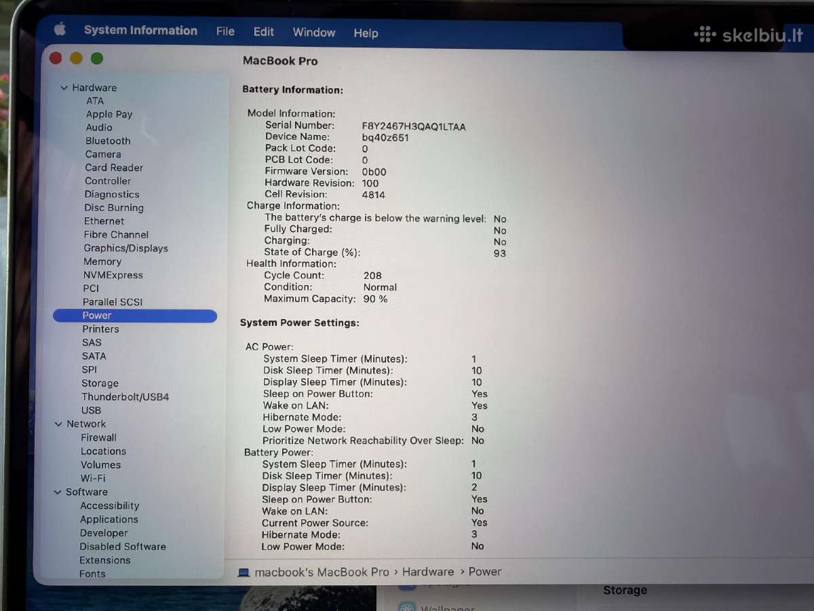814x611 pixels.
Task: Select Ethernet in the sidebar
Action: (x=104, y=221)
